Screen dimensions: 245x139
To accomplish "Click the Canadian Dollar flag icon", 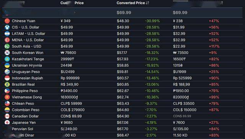I will click(7, 116).
